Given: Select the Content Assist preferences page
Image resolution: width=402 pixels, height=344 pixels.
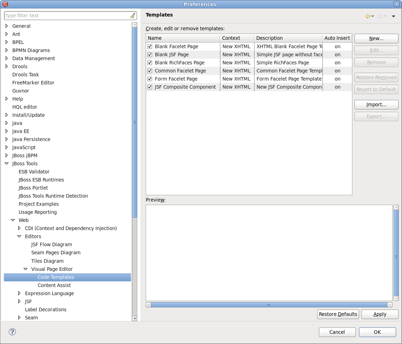Looking at the screenshot, I should (54, 285).
